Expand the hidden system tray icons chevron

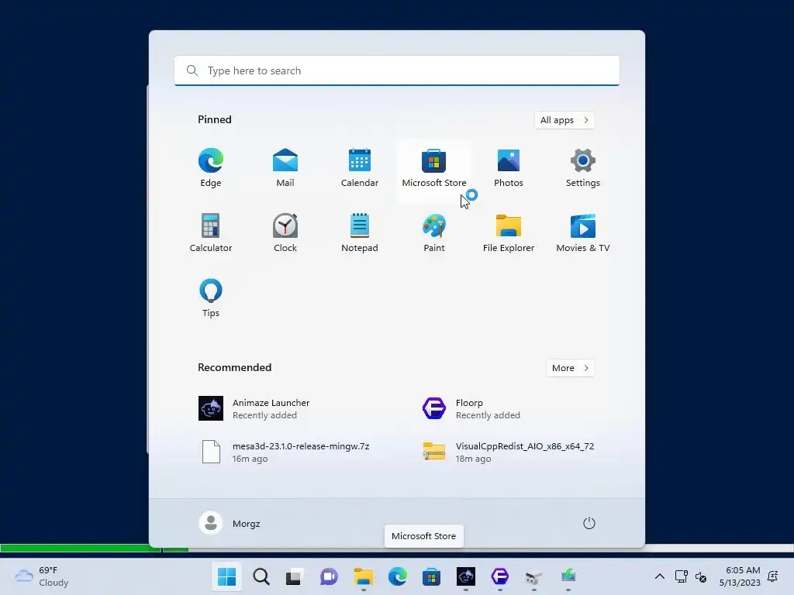click(x=660, y=576)
